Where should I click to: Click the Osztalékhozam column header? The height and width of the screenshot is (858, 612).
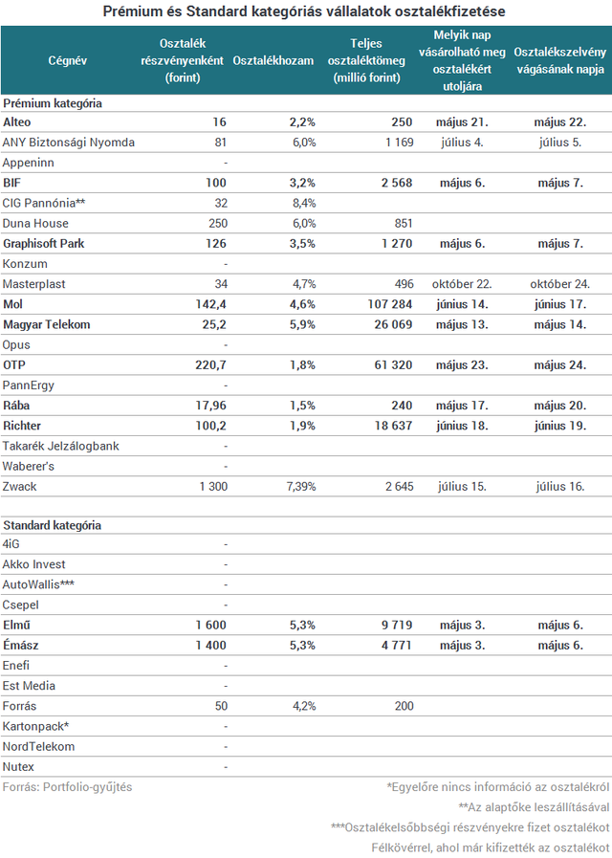[x=273, y=60]
